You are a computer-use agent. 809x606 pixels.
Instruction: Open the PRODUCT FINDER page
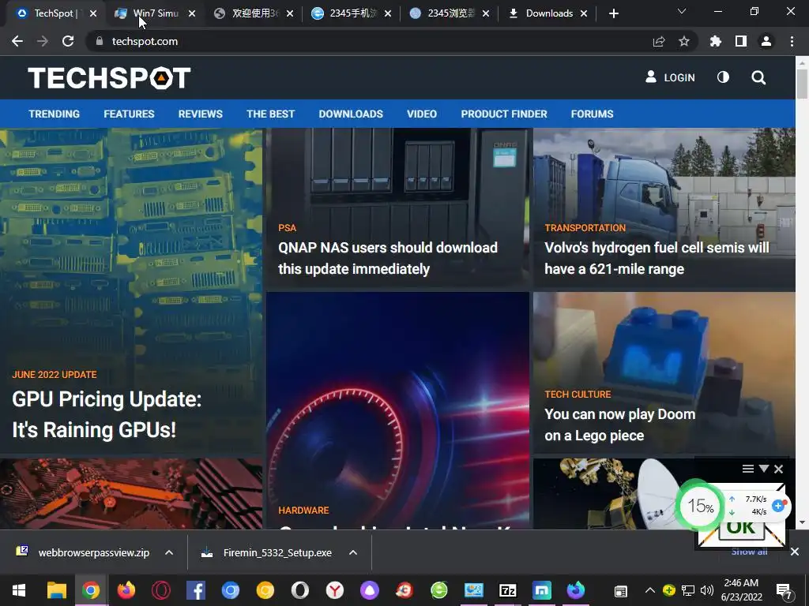[504, 114]
